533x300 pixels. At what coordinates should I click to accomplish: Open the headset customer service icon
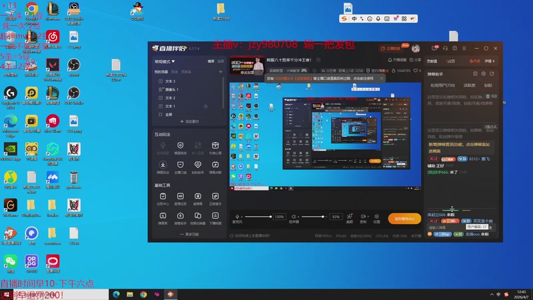(x=445, y=48)
